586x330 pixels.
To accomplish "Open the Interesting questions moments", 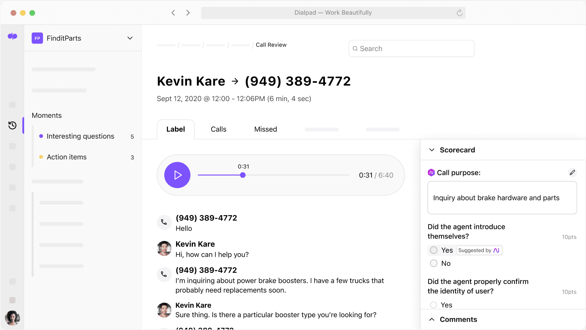I will tap(80, 136).
